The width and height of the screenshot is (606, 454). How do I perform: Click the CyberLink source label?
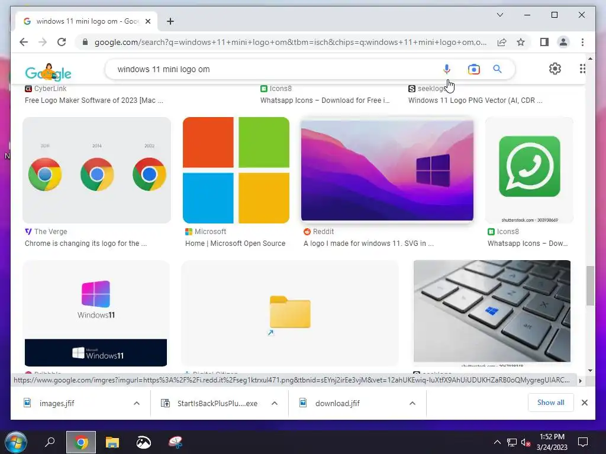pos(46,89)
